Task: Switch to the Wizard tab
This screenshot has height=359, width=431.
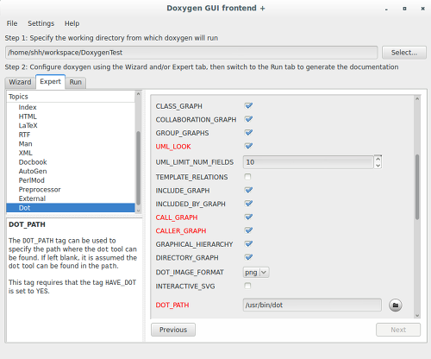Action: (20, 82)
